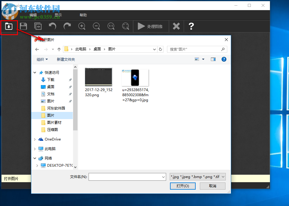
Task: Zoom in on the image
Action: 82,26
